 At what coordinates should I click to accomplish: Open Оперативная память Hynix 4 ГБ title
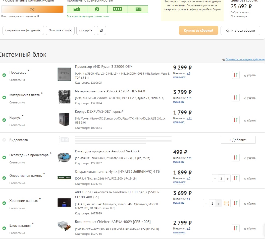[x=117, y=172]
